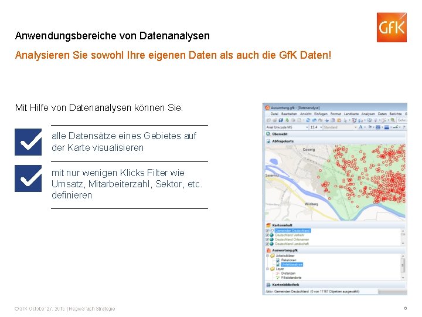Click the Karteninhalt panel header

[x=335, y=225]
